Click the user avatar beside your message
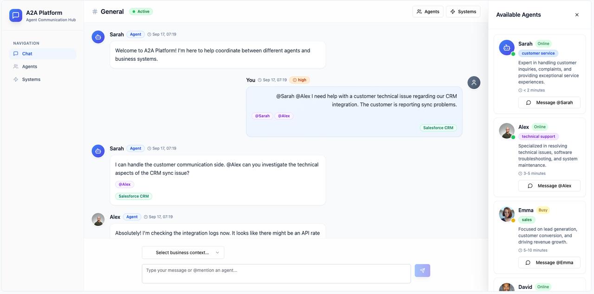594x294 pixels. coord(474,83)
